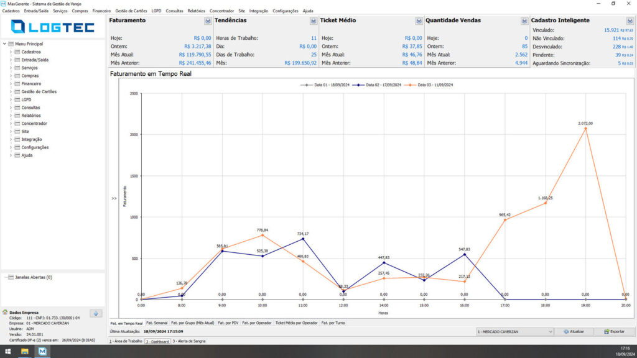Click the Vinculado count 15.921

click(611, 30)
